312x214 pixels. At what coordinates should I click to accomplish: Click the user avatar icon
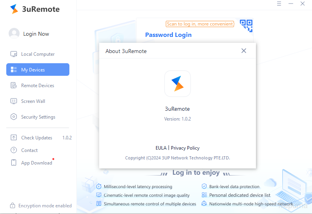point(14,34)
